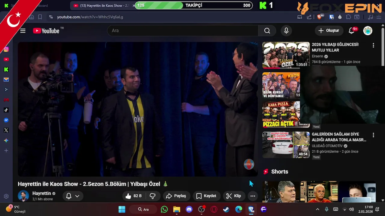The image size is (385, 216).
Task: Dislike the video with thumbs-down
Action: point(153,196)
